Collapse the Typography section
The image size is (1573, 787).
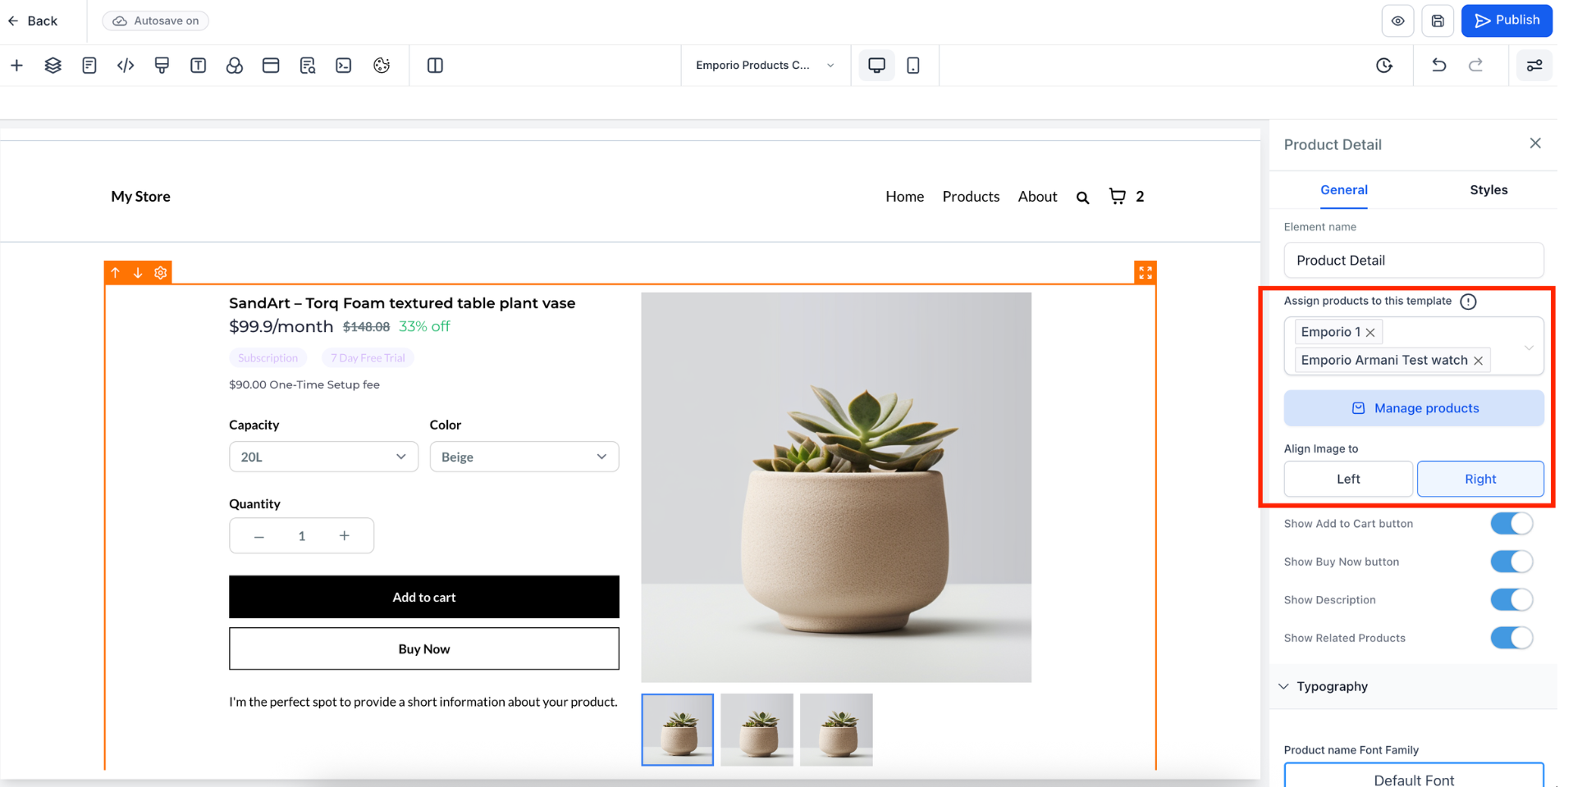[x=1284, y=686]
